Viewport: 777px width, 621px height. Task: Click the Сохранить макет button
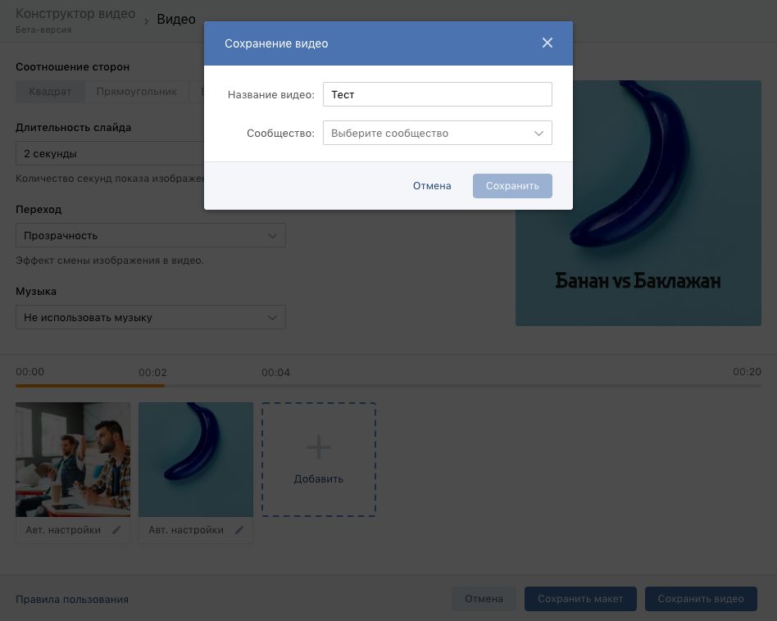tap(580, 599)
